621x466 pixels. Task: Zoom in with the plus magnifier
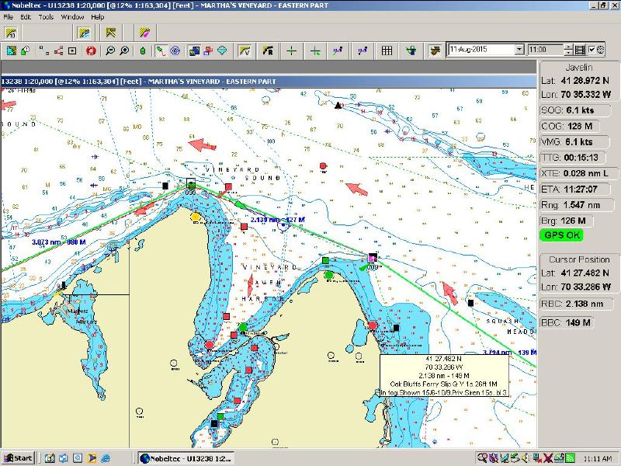[x=124, y=50]
